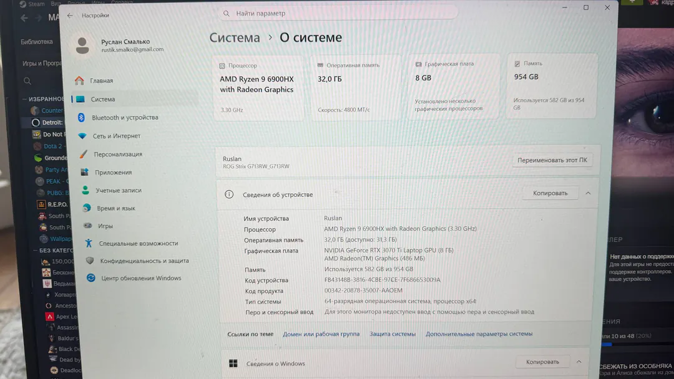This screenshot has height=379, width=674.
Task: Maximize the Settings window
Action: tap(586, 7)
